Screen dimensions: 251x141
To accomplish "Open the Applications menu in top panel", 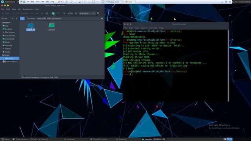I will point(8,2).
